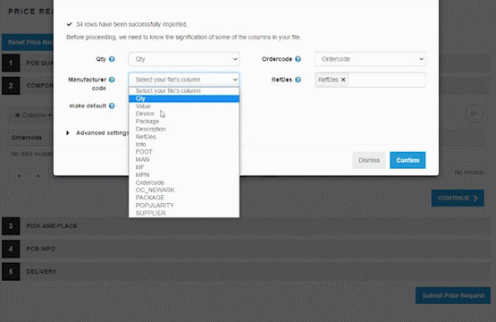Go to previous table page arrow
The image size is (496, 322).
pyautogui.click(x=20, y=175)
